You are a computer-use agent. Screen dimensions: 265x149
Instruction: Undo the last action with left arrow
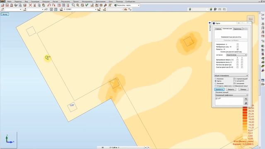pos(49,5)
